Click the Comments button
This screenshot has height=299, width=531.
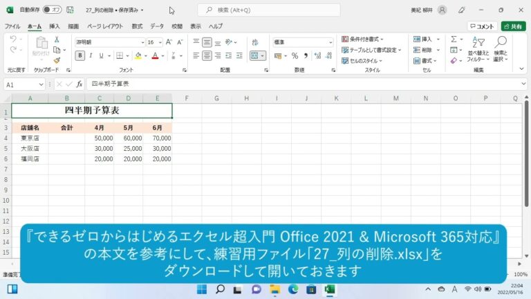[482, 26]
